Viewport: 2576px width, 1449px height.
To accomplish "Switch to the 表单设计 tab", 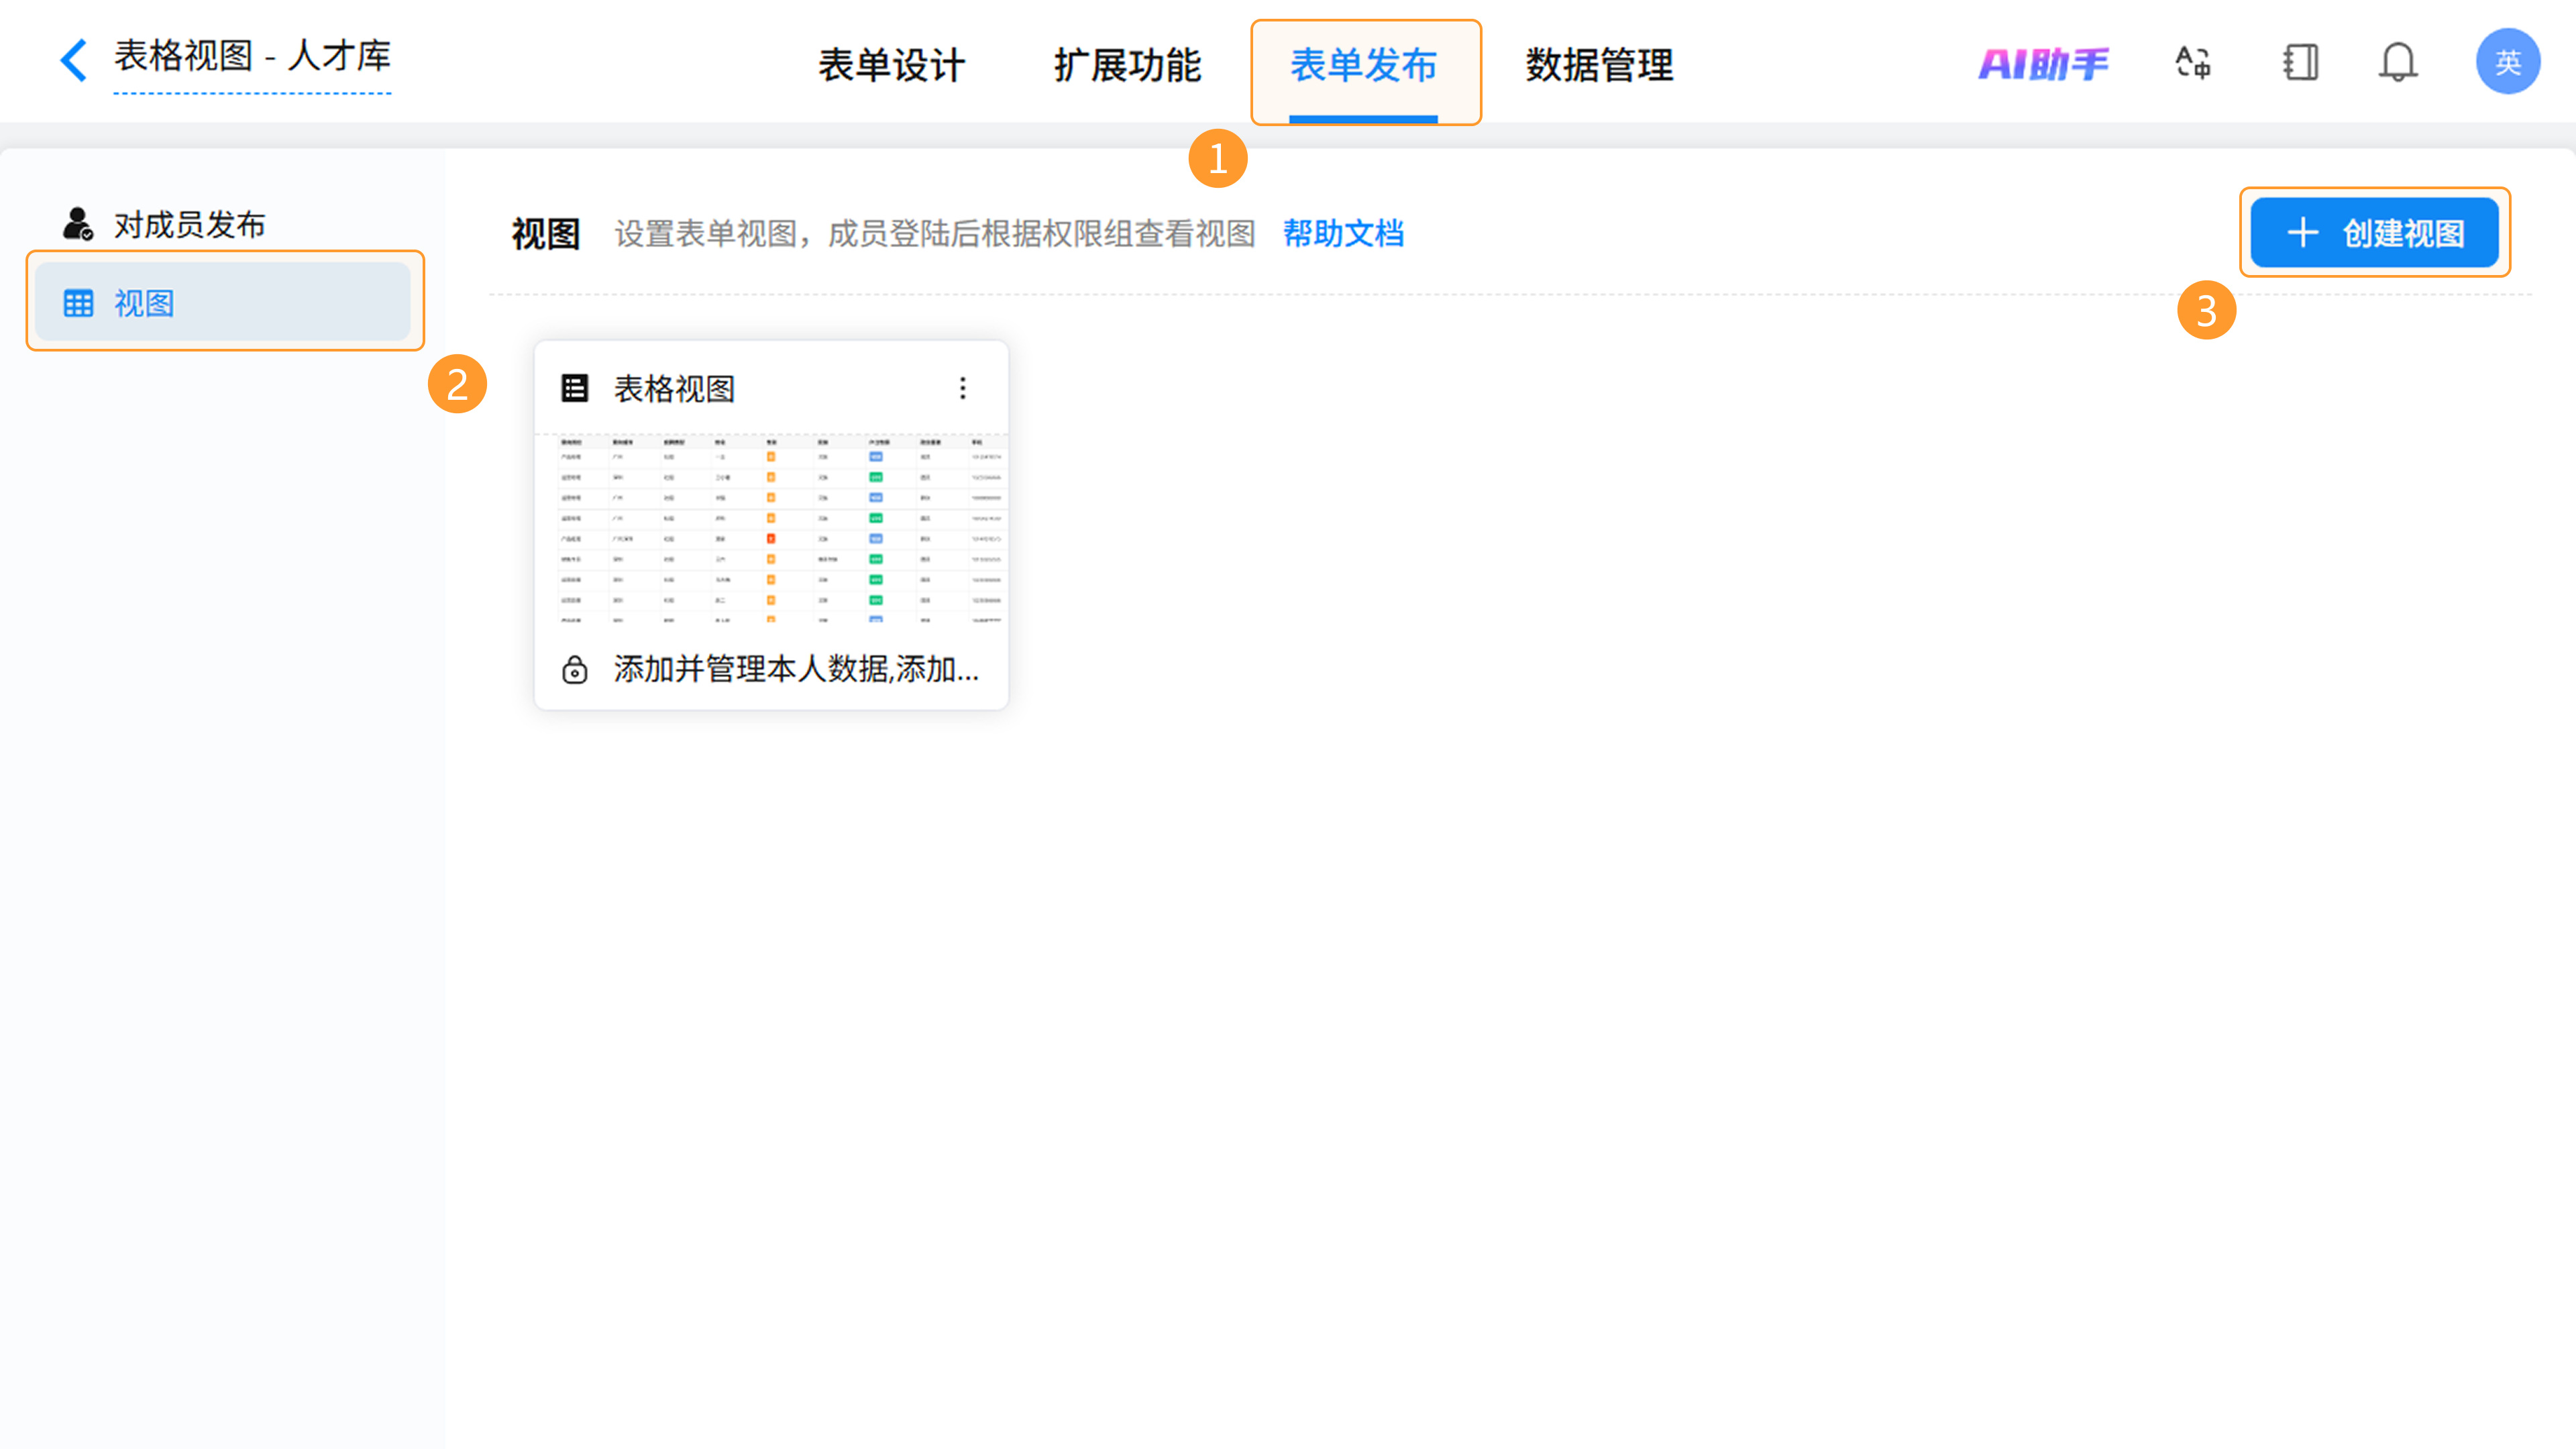I will (x=891, y=66).
